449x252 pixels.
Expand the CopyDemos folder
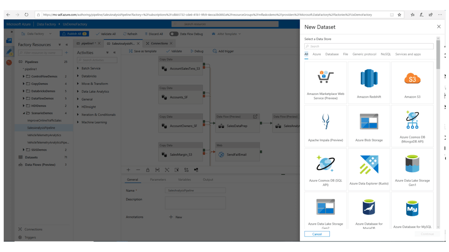click(x=23, y=84)
